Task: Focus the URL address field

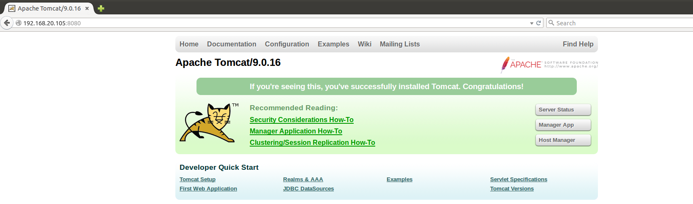Action: pyautogui.click(x=275, y=23)
